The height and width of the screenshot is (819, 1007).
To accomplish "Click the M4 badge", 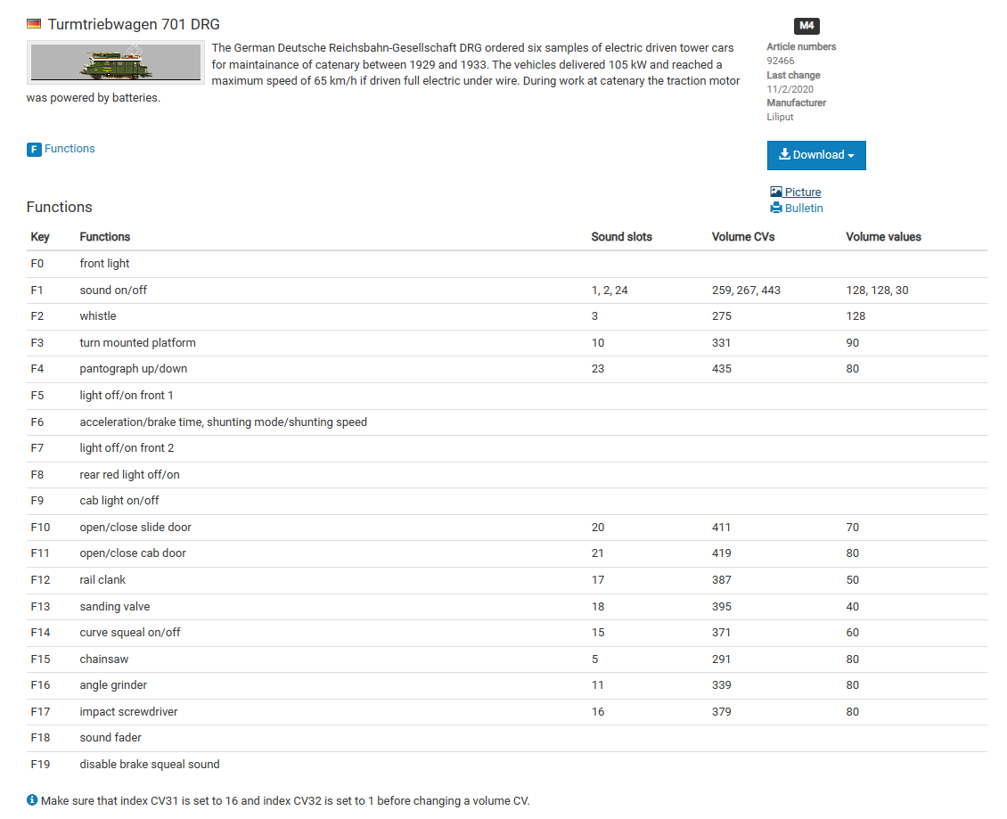I will 806,26.
